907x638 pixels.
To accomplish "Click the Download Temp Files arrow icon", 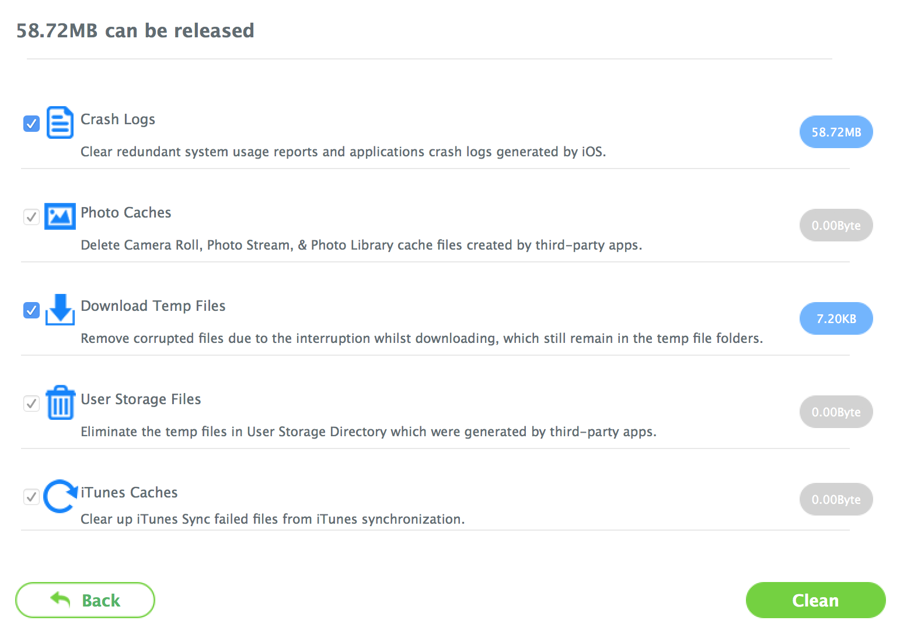I will (x=60, y=309).
